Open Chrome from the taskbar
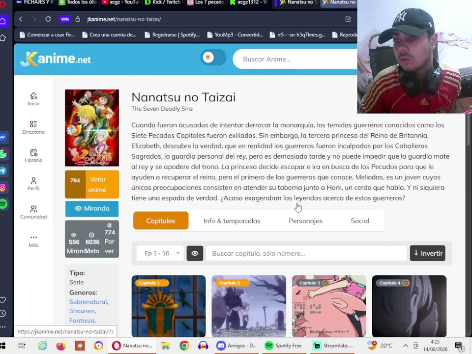 (x=184, y=346)
